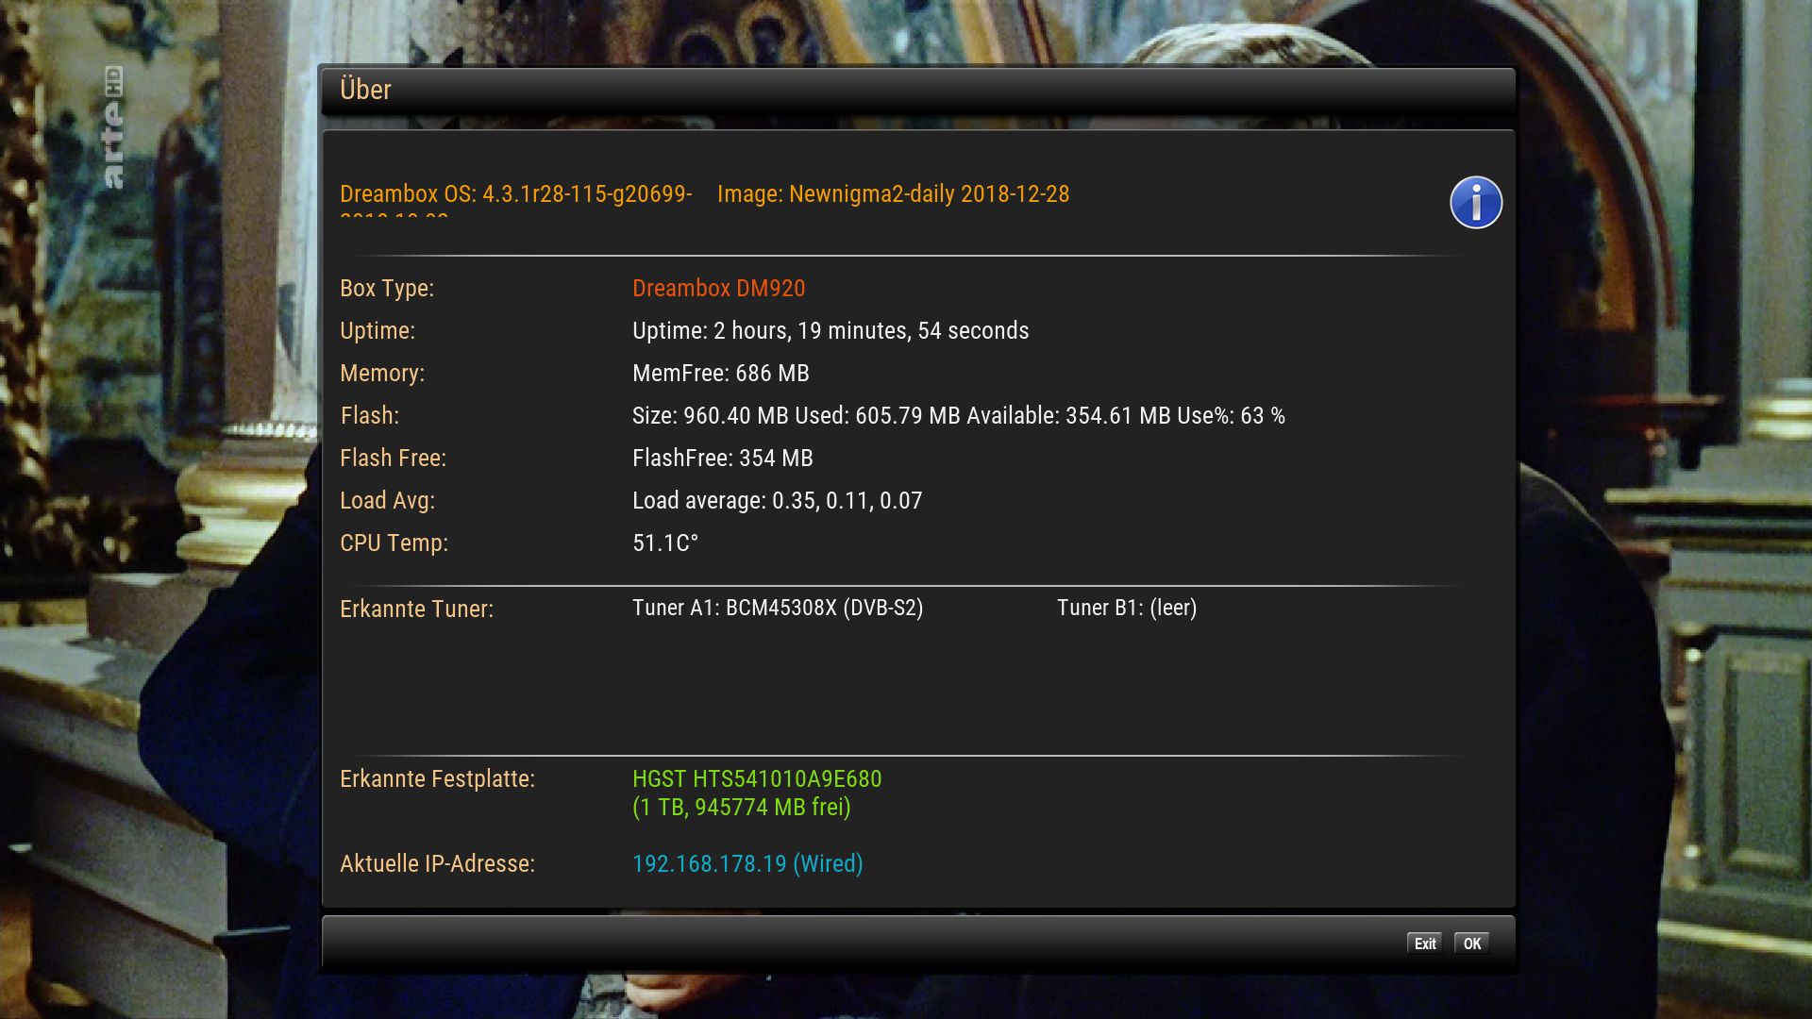Select the MemFree 686 MB entry

721,374
